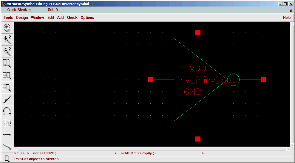Screen dimensions: 295x163
Task: Maximize the Virtuoso Symbol Editing window
Action: pyautogui.click(x=285, y=4)
